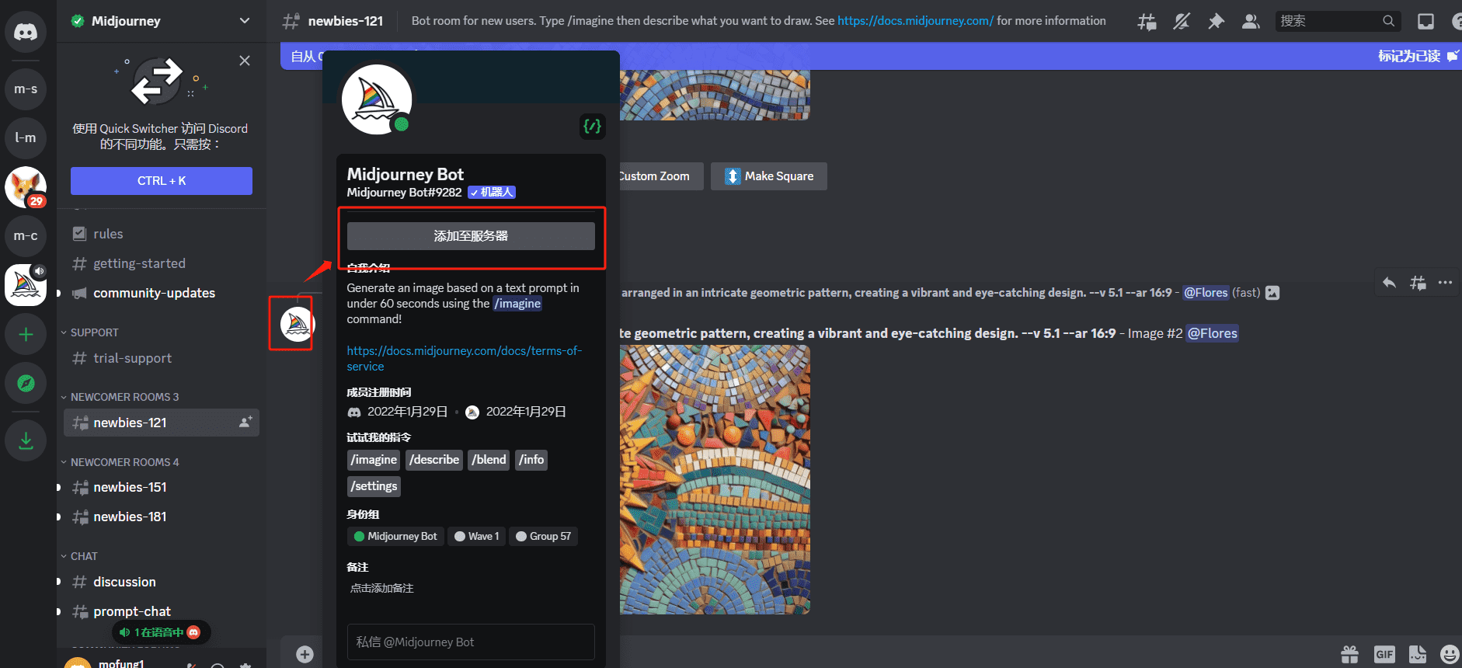Viewport: 1462px width, 668px height.
Task: Click the 私信 @Midjourney Bot message field
Action: (471, 642)
